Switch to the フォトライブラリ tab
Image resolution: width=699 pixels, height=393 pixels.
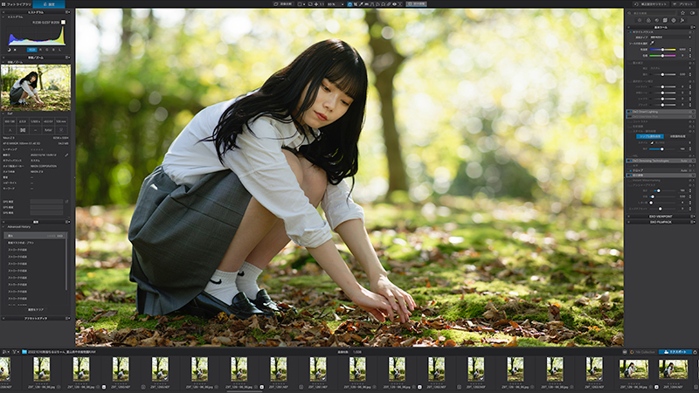(16, 4)
